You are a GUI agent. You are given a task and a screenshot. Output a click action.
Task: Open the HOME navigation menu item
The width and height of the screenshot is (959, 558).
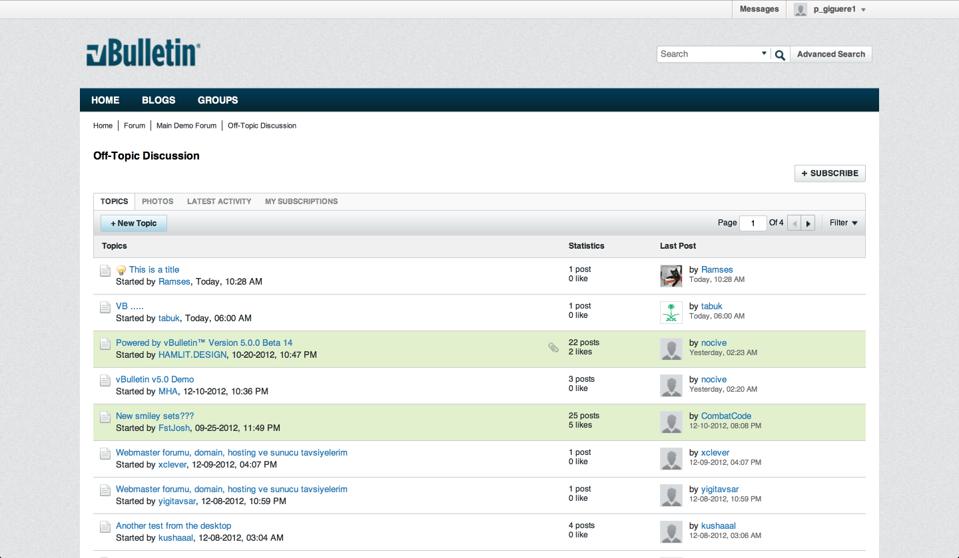click(105, 100)
